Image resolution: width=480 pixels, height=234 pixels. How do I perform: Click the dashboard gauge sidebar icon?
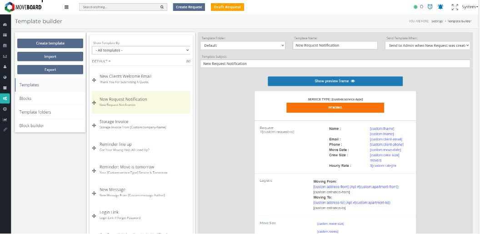[5, 25]
